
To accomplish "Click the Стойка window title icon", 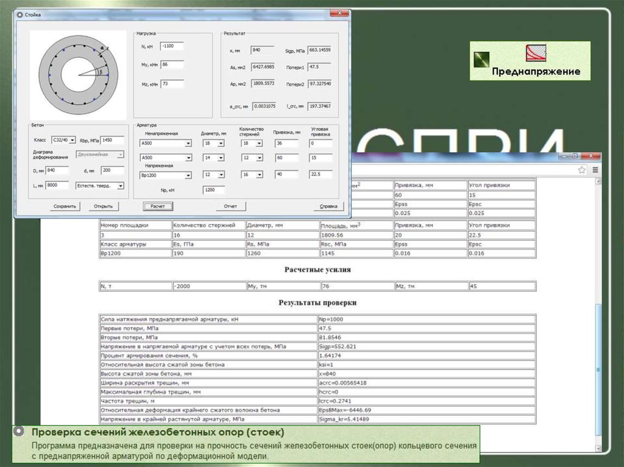I will (x=21, y=13).
